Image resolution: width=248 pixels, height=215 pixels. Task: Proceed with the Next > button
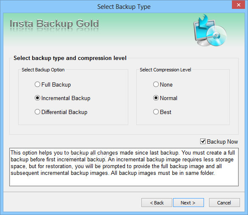coord(188,202)
